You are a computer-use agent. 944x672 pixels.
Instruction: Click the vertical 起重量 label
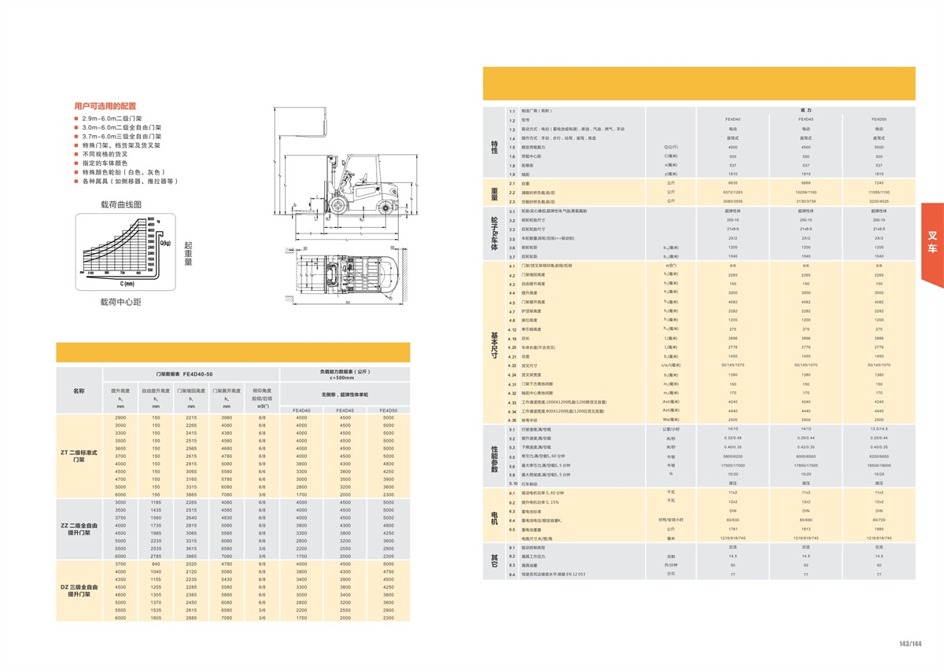[x=189, y=253]
